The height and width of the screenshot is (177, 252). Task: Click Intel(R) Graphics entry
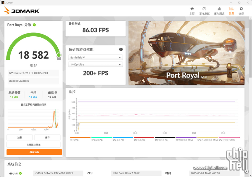[x=33, y=81]
